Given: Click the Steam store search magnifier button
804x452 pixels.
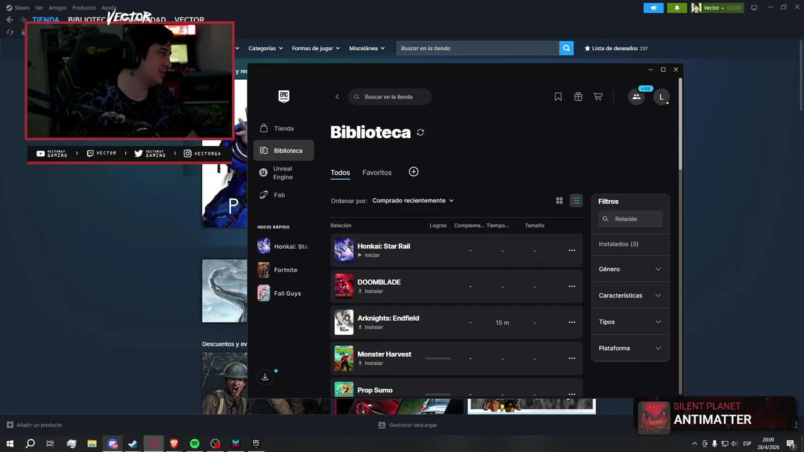Looking at the screenshot, I should (567, 48).
